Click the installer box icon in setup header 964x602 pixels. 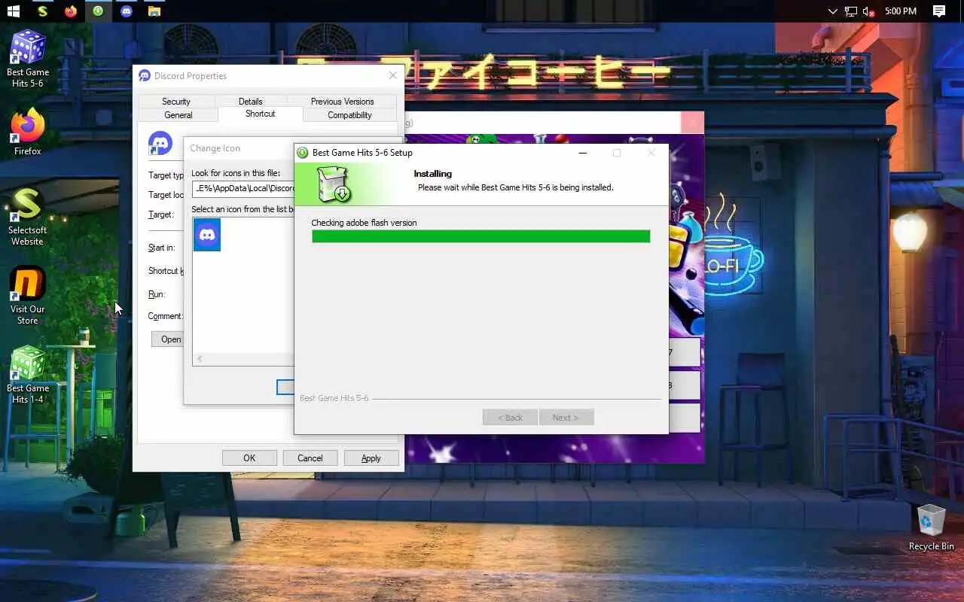pos(333,184)
